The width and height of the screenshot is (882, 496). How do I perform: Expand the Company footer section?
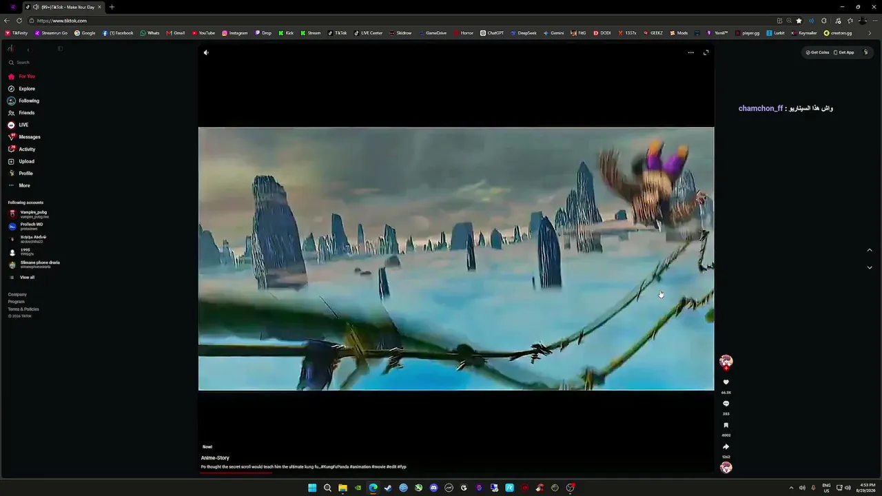point(17,294)
